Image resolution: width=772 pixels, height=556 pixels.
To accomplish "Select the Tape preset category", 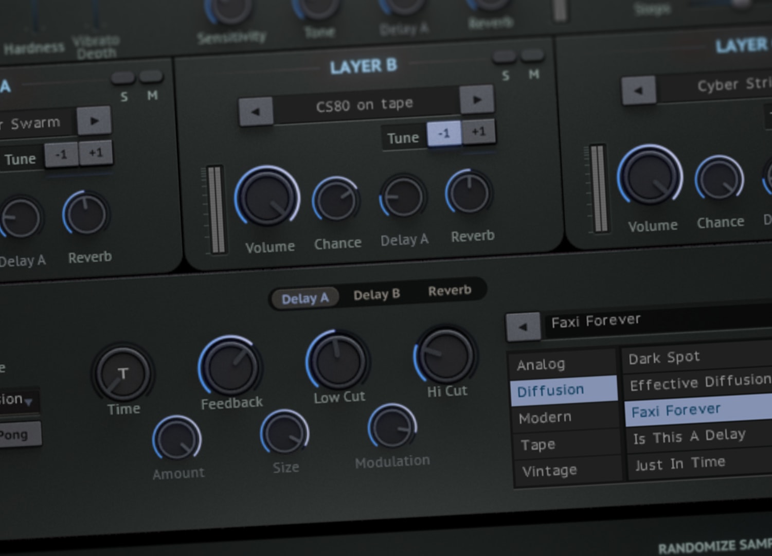I will [x=566, y=444].
